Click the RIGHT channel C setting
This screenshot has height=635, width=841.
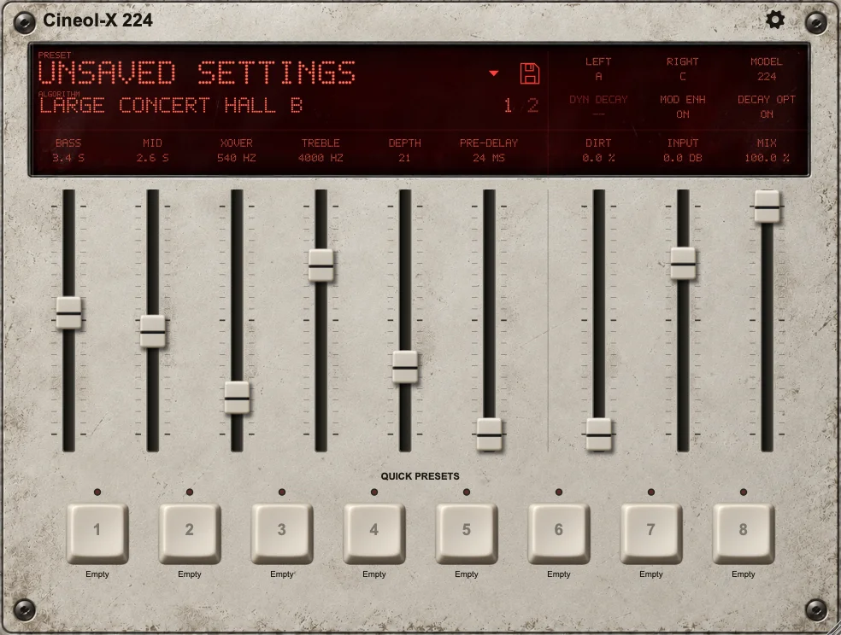(683, 77)
